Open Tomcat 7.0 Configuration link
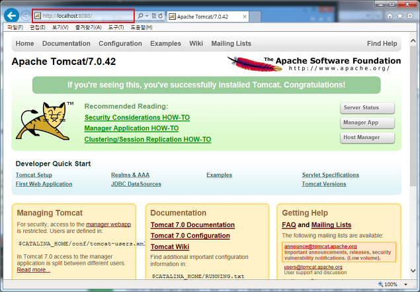 (x=190, y=236)
